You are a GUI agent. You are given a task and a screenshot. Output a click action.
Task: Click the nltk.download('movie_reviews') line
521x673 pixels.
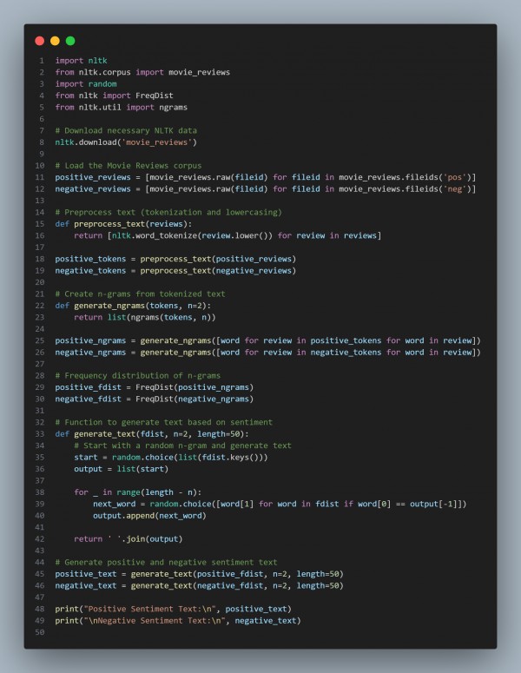[x=126, y=142]
